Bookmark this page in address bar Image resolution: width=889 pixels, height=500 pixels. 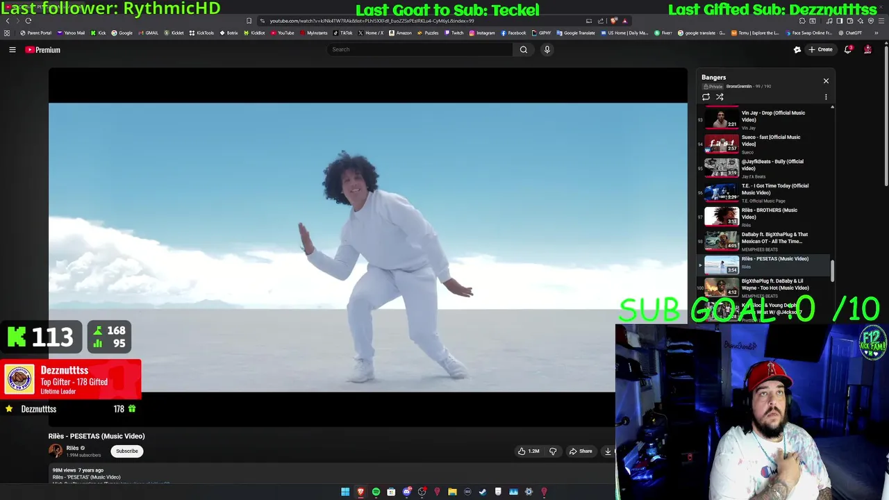click(249, 21)
